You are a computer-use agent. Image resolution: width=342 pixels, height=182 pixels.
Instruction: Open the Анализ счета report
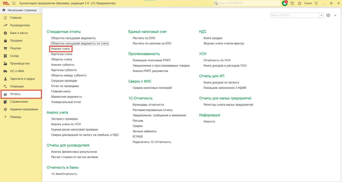point(60,49)
